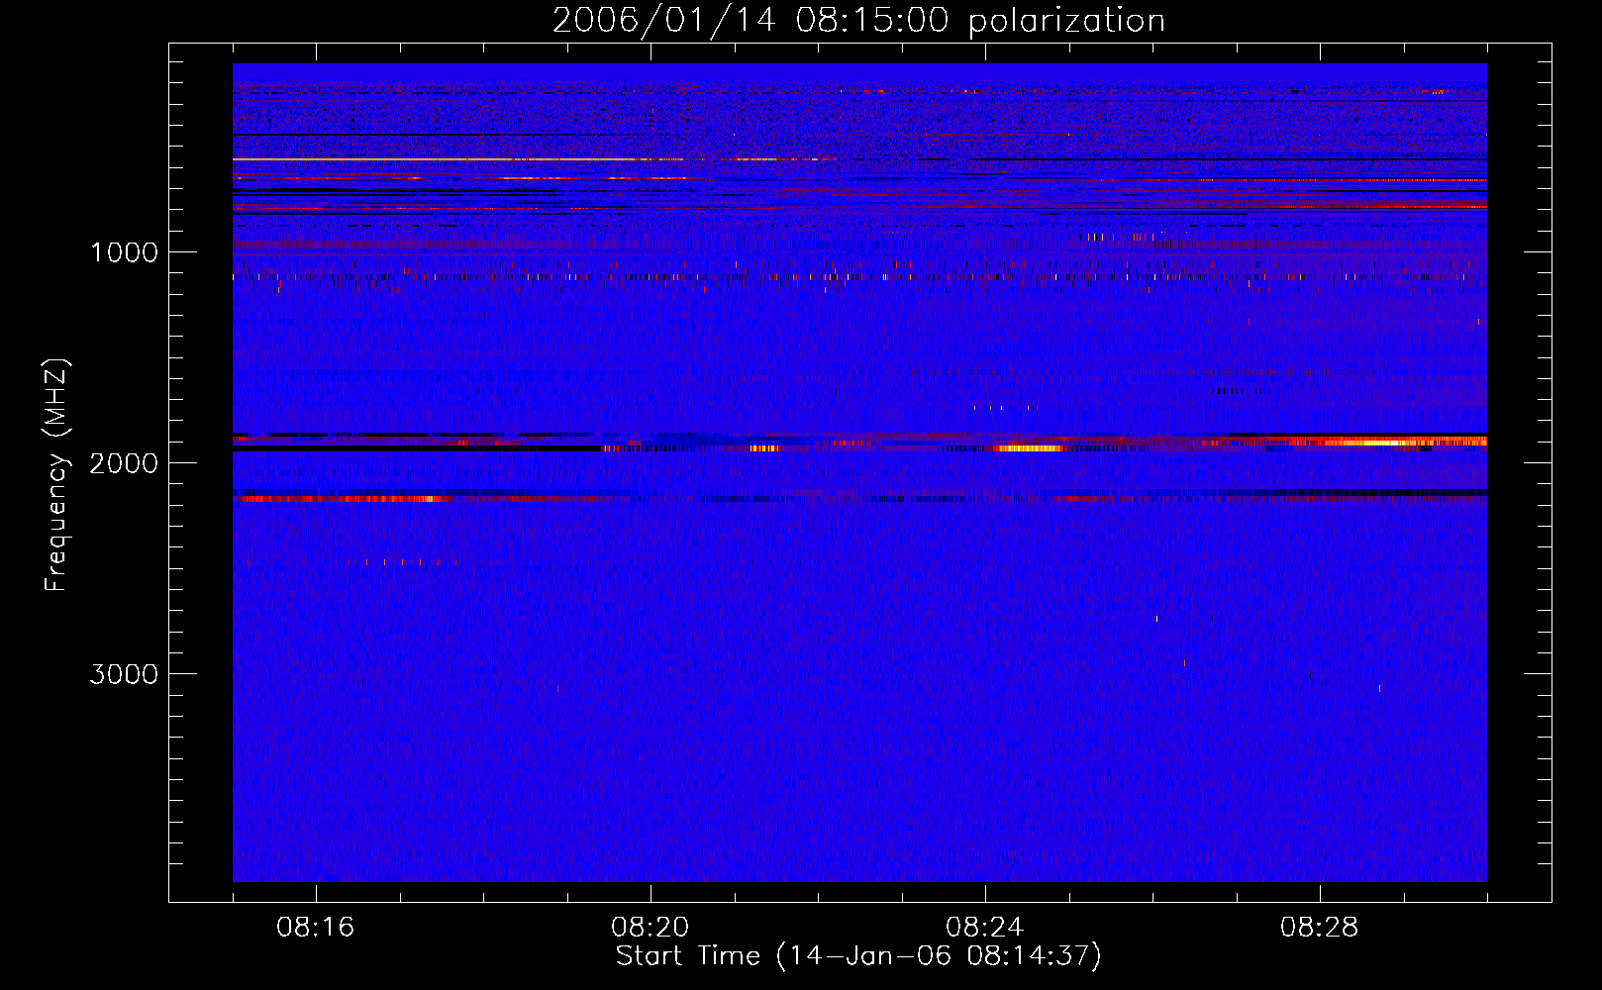
Task: Click the "08:16" time tick label
Action: pyautogui.click(x=316, y=928)
